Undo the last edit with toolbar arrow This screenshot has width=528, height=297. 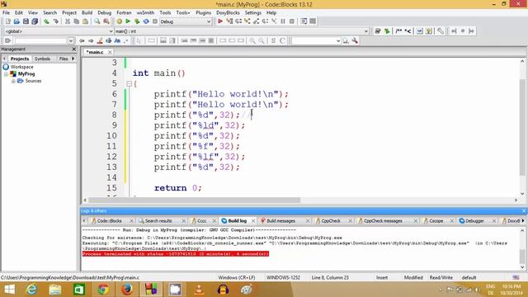point(46,21)
